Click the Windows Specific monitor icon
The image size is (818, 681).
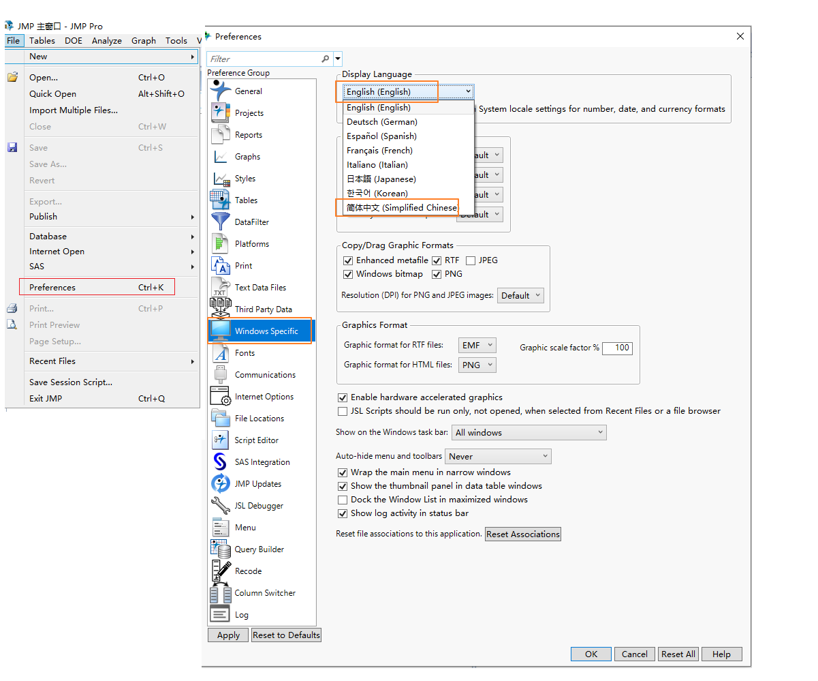point(221,331)
